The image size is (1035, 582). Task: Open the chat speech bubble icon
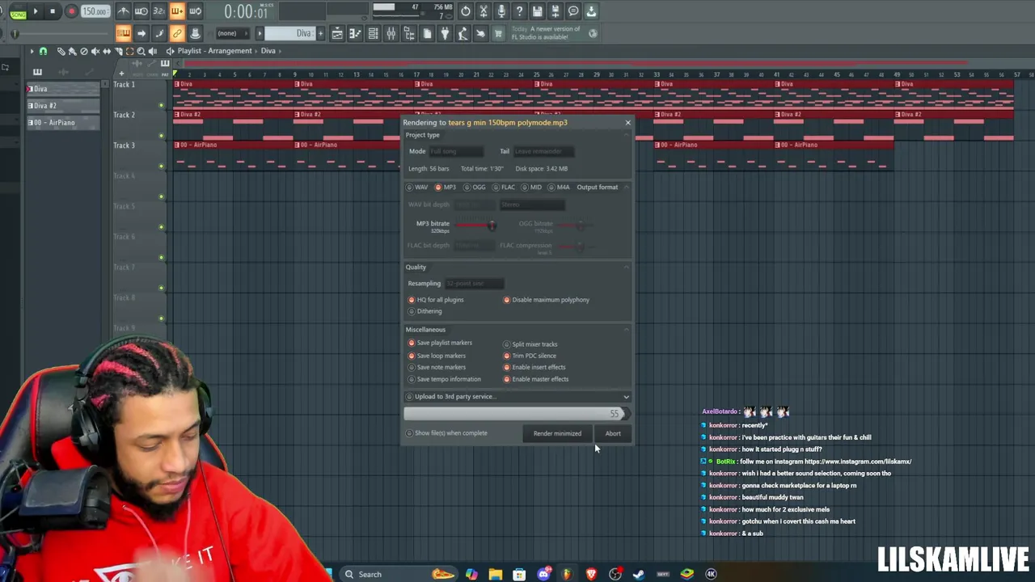[x=573, y=11]
